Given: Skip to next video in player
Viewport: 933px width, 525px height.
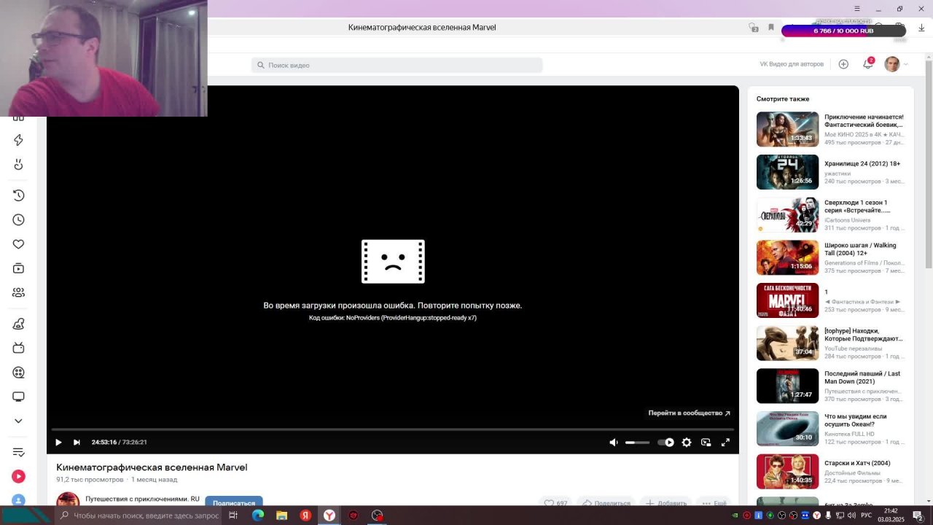Looking at the screenshot, I should coord(77,442).
